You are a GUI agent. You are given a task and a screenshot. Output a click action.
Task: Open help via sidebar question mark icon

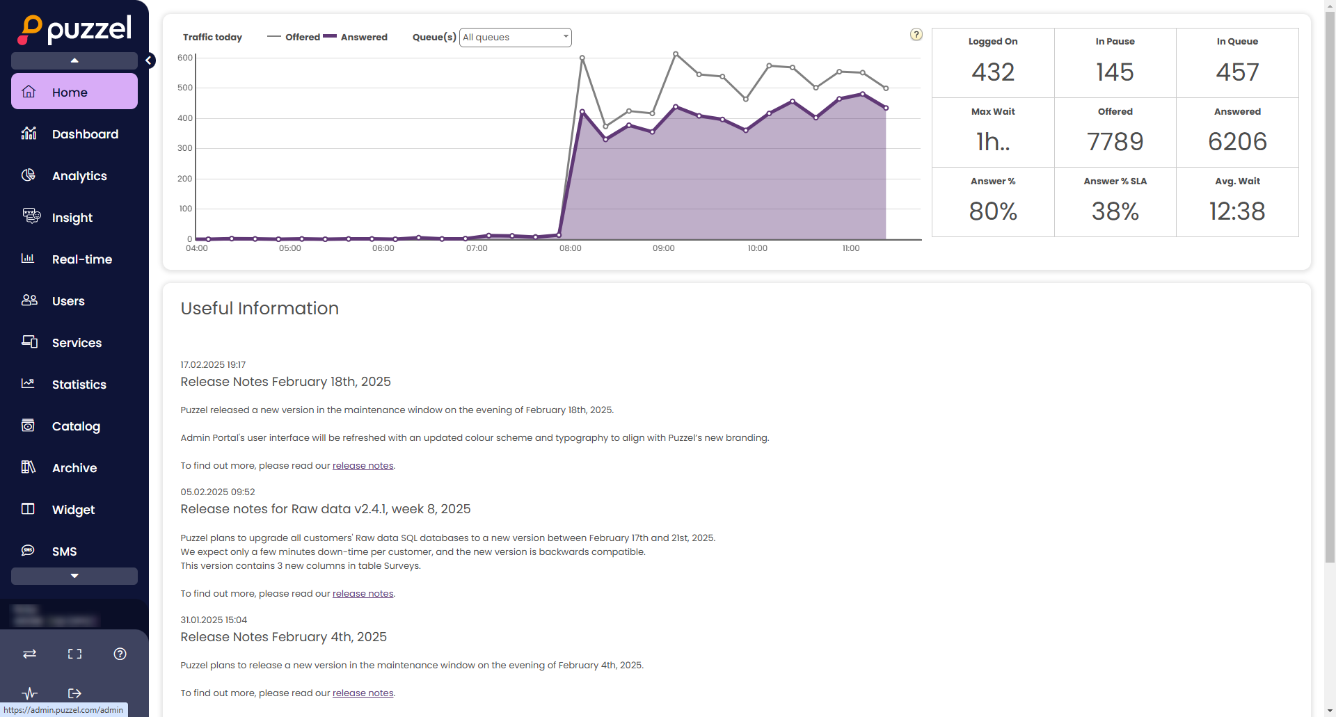coord(120,654)
